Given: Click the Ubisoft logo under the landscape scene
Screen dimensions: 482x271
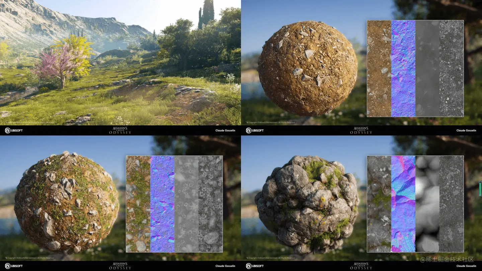Looking at the screenshot, I should point(14,130).
